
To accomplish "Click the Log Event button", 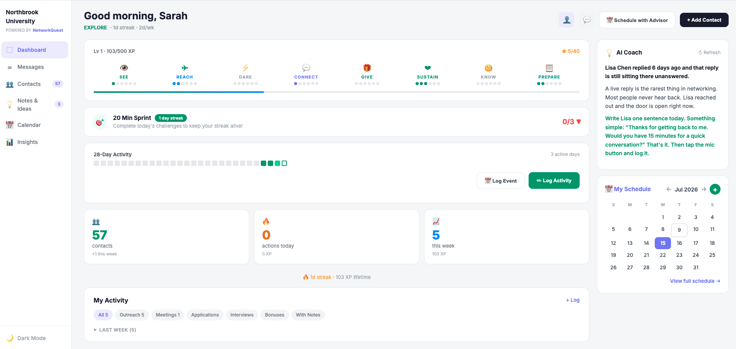I will pos(501,181).
